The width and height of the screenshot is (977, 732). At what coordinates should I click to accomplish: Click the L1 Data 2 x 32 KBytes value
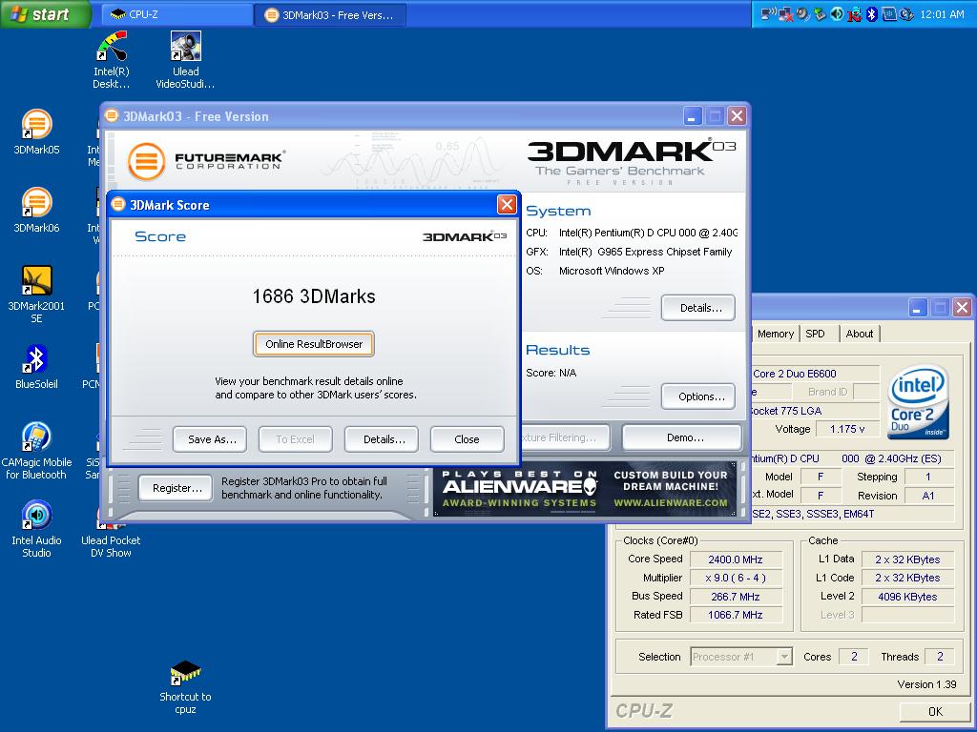click(x=907, y=559)
